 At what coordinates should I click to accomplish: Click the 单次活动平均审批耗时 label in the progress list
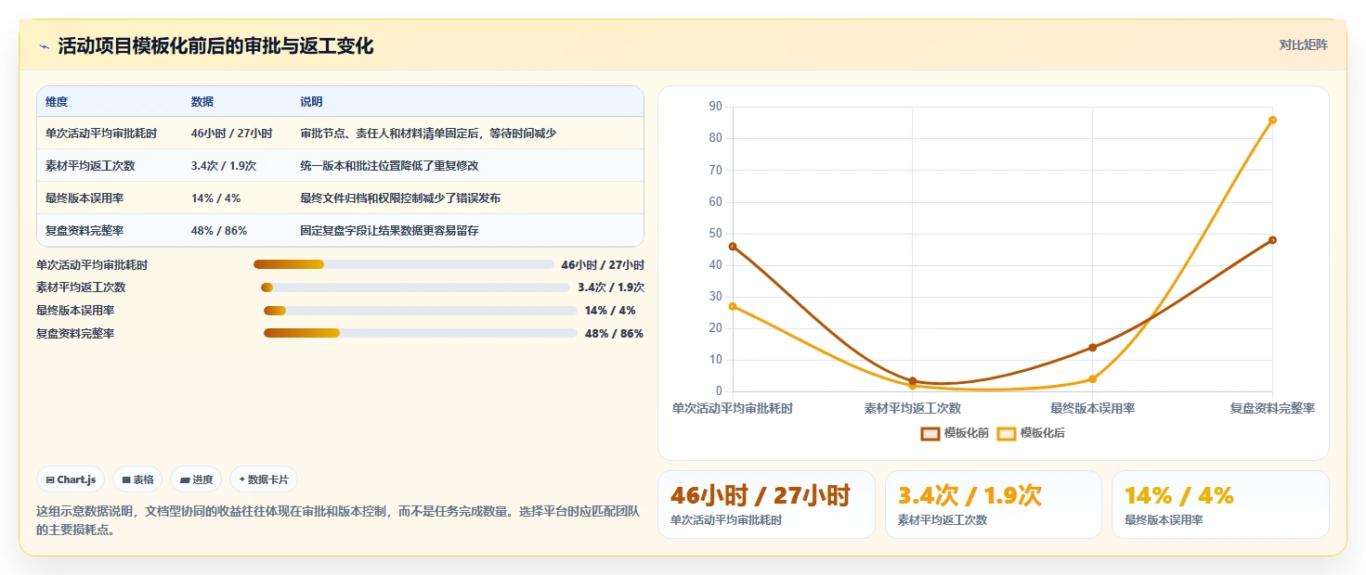92,264
